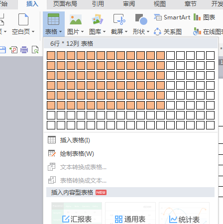The width and height of the screenshot is (223, 224).
Task: Expand the Screenshot (截屏) dropdown arrow
Action: pyautogui.click(x=126, y=31)
